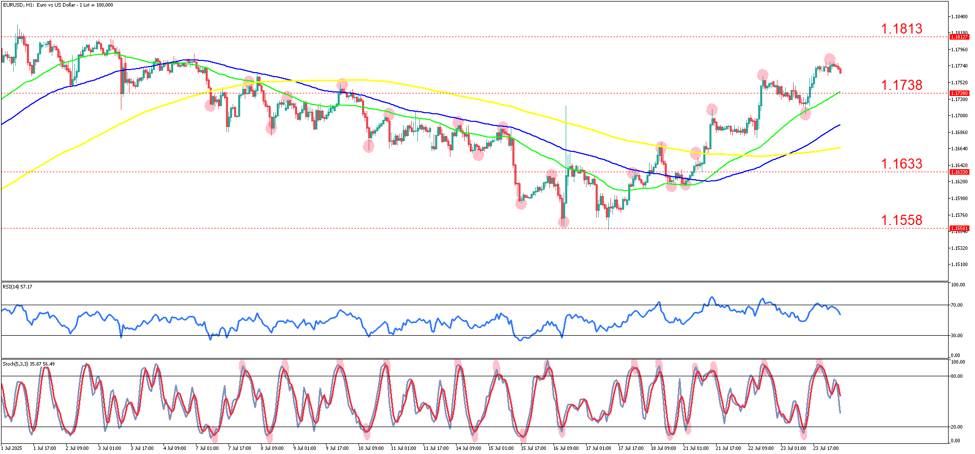Click the pink marker on the rightmost price high
The width and height of the screenshot is (975, 454).
pyautogui.click(x=829, y=58)
